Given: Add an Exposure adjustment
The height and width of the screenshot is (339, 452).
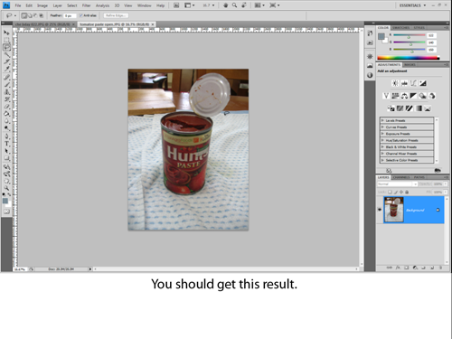Looking at the screenshot, I should [423, 83].
